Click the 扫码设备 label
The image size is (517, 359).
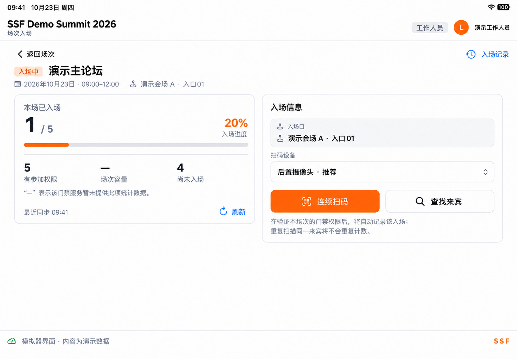point(283,155)
